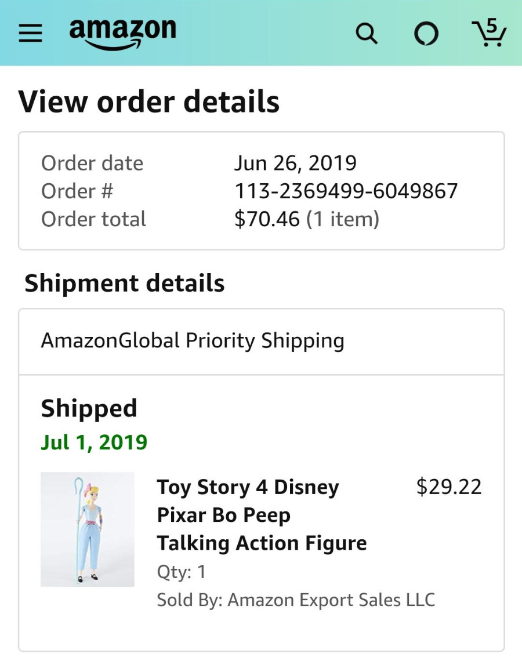Tap the cart item count badge
Image resolution: width=522 pixels, height=657 pixels.
click(x=492, y=24)
